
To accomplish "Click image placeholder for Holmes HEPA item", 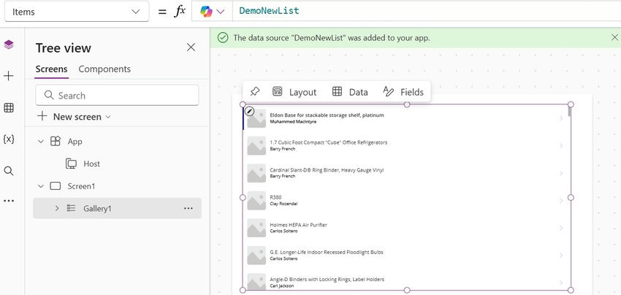I will [x=256, y=228].
